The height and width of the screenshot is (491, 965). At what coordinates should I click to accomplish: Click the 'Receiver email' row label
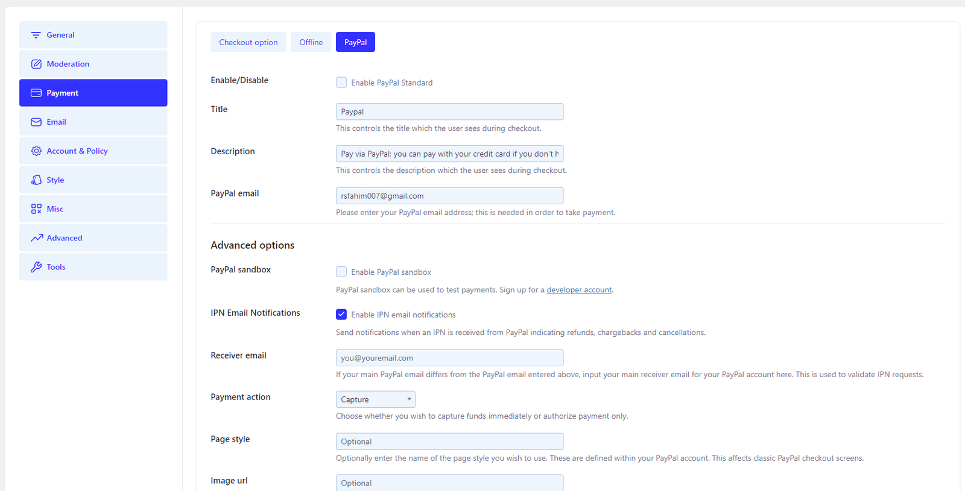pos(238,355)
